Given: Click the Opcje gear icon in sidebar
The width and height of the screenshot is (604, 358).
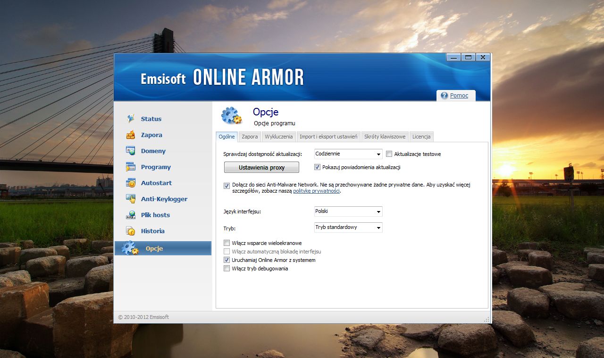Looking at the screenshot, I should [130, 248].
